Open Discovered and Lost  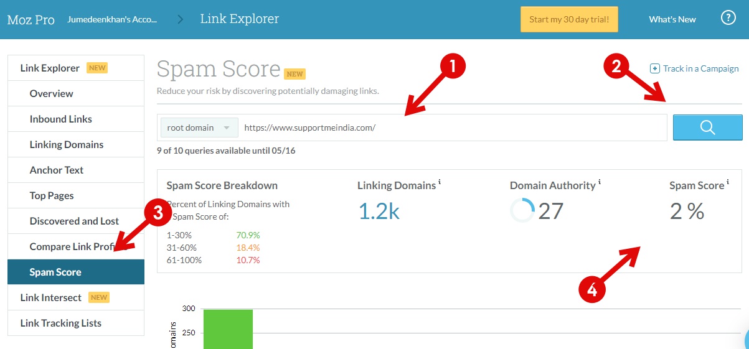(x=76, y=221)
